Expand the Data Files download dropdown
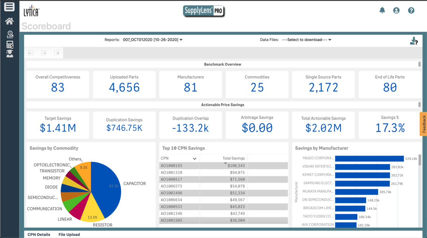Image resolution: width=427 pixels, height=238 pixels. click(309, 40)
